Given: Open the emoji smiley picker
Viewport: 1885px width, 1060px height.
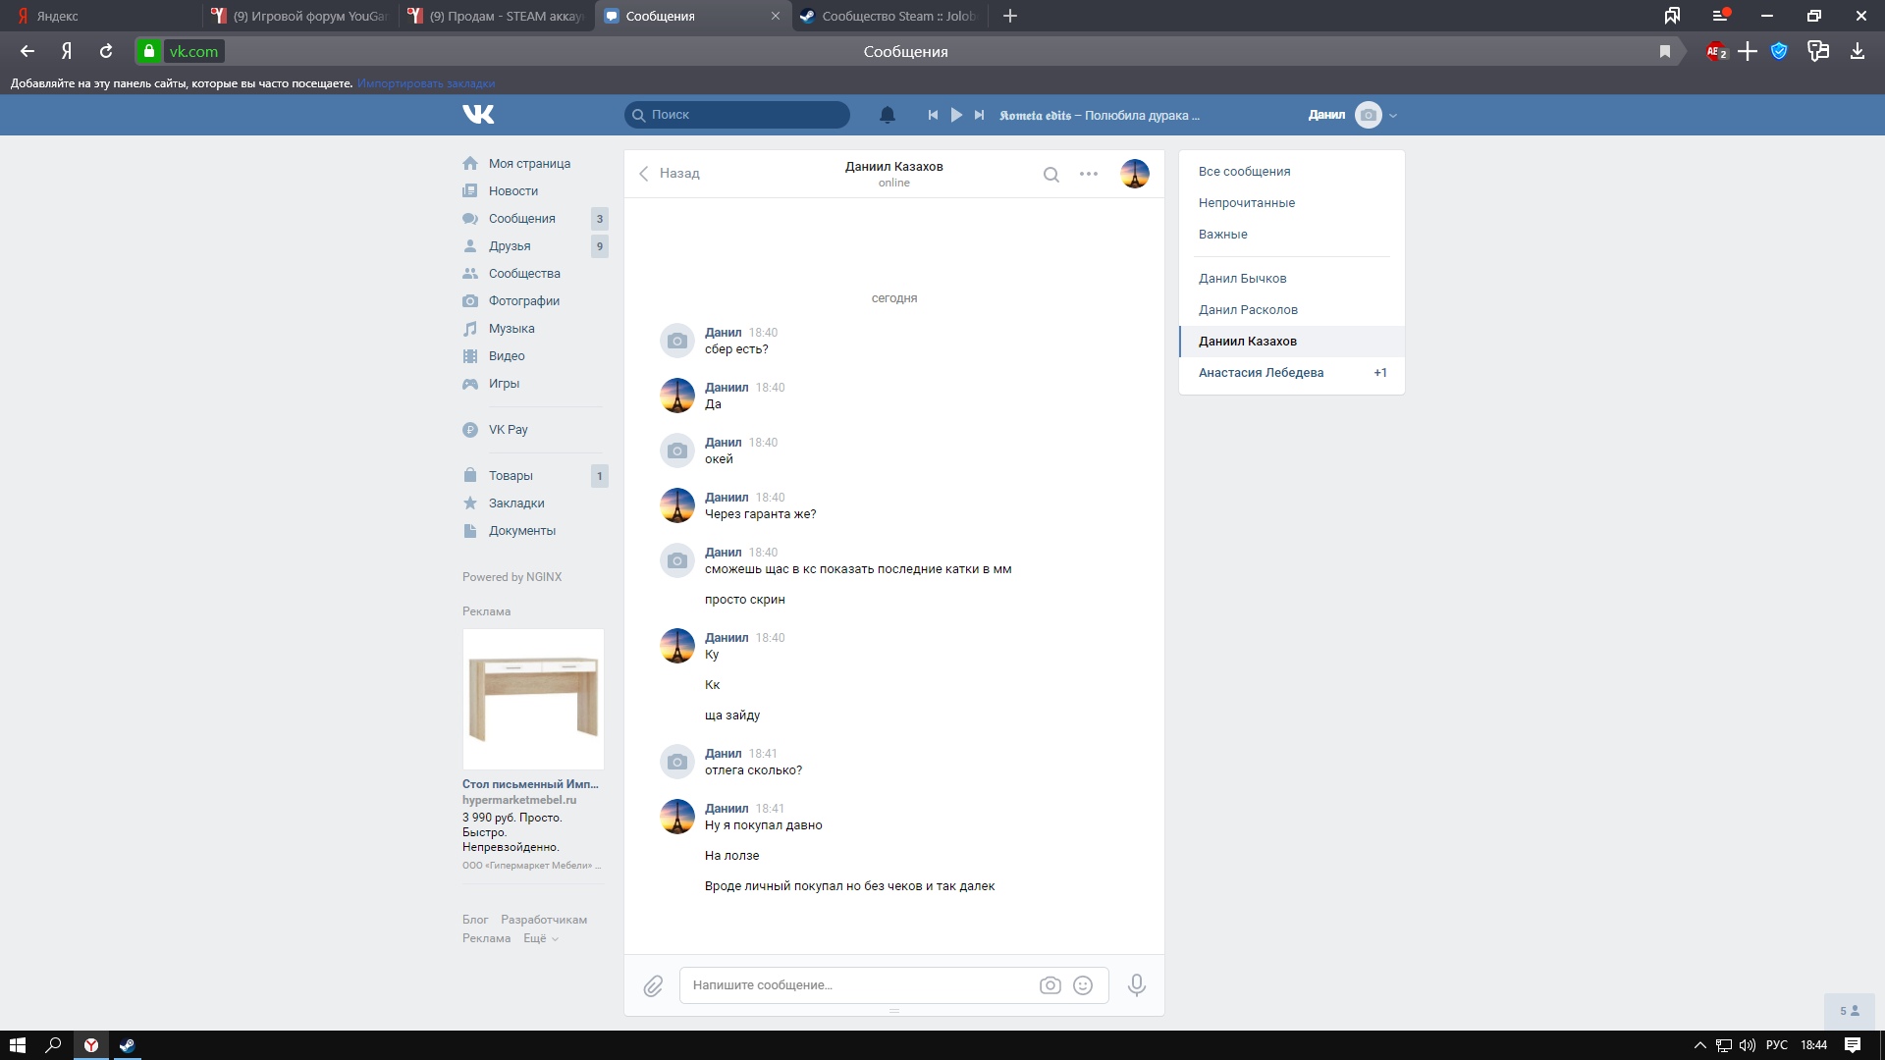Looking at the screenshot, I should [x=1083, y=985].
